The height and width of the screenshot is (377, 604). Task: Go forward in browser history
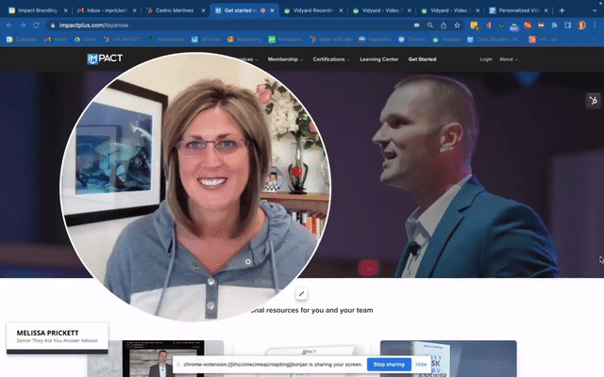[23, 25]
